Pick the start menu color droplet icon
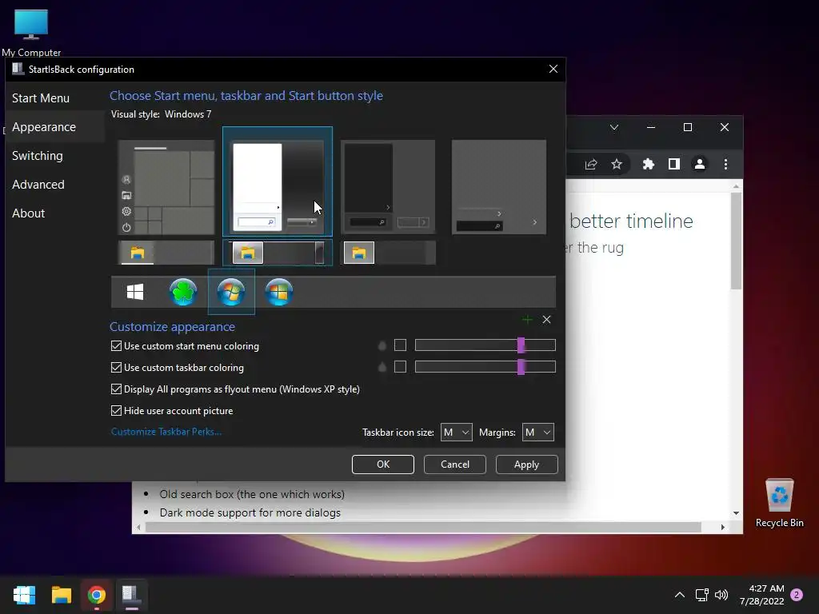Screen dimensions: 819x614 [382, 345]
